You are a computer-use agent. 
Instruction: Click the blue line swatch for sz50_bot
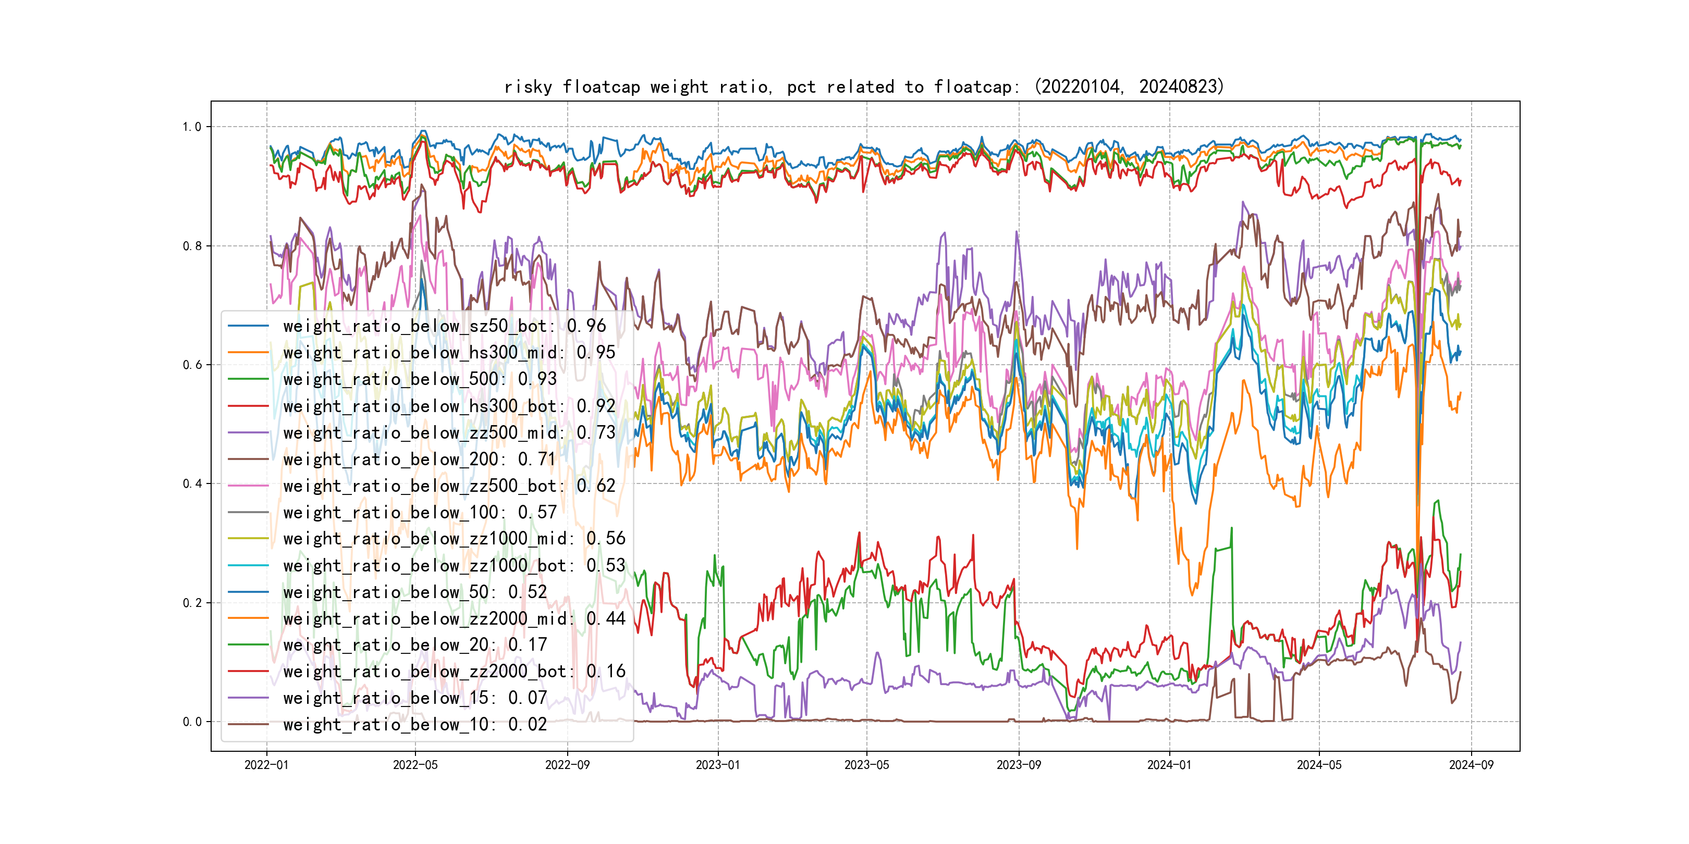248,326
